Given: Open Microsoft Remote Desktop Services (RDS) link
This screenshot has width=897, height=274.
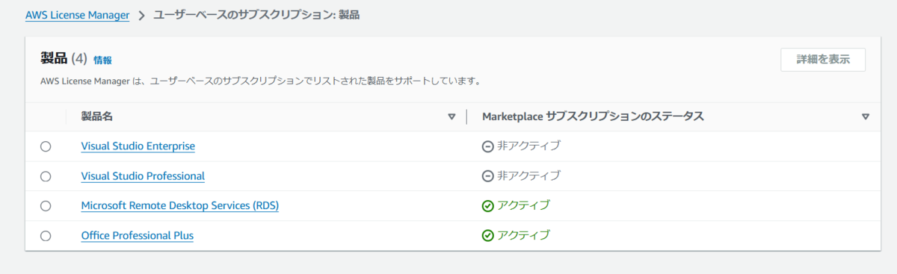Looking at the screenshot, I should coord(180,206).
